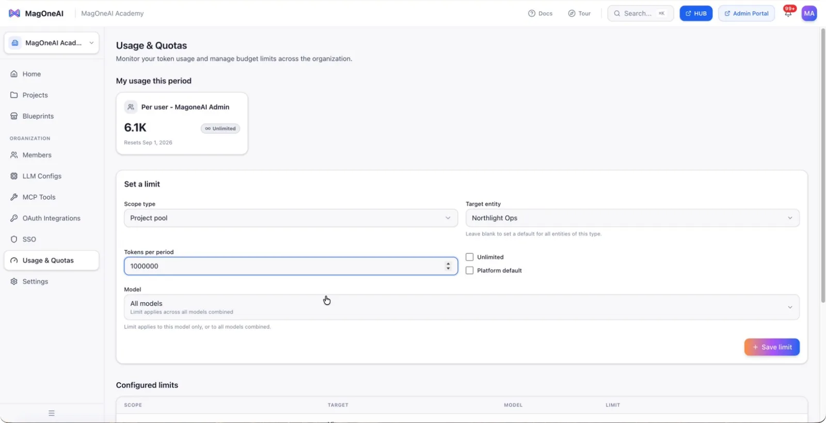Open the Members menu item
826x423 pixels.
click(52, 155)
